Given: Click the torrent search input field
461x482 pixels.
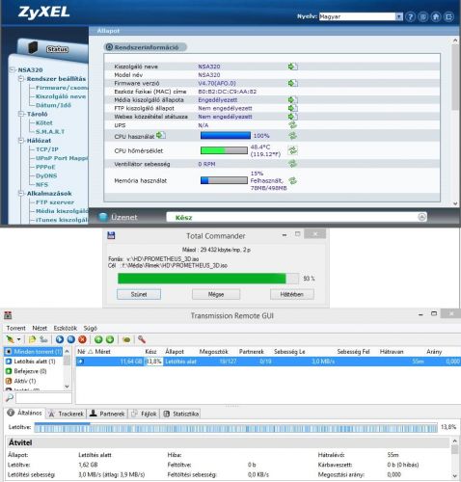Looking at the screenshot, I should pyautogui.click(x=43, y=398).
